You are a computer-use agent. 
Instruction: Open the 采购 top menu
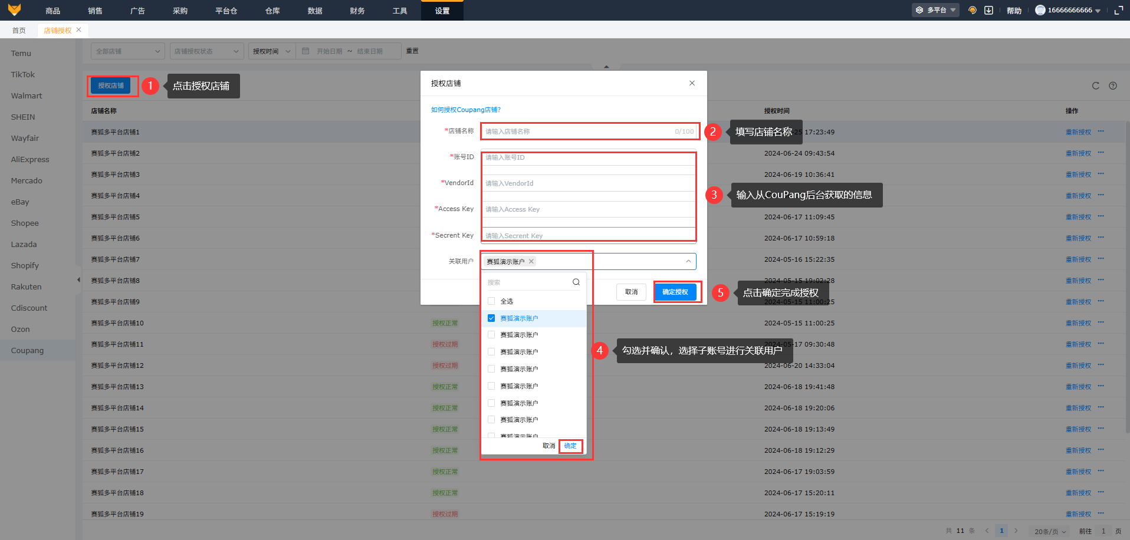(180, 11)
